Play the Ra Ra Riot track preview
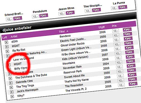The width and height of the screenshot is (141, 103). tap(7, 51)
